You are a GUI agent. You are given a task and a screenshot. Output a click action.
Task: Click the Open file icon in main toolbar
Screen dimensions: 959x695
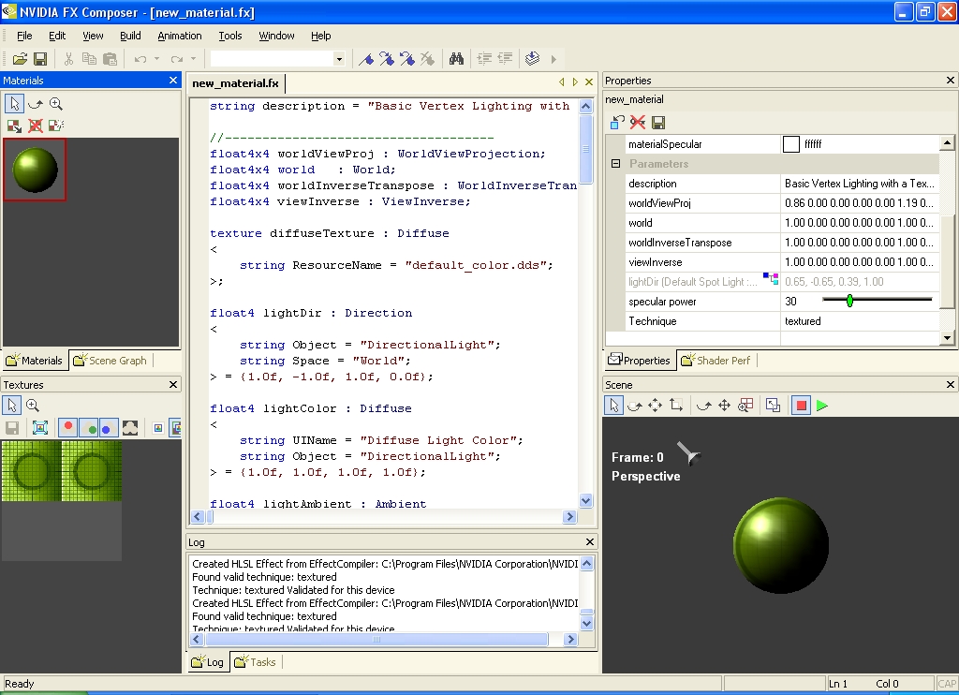tap(20, 59)
